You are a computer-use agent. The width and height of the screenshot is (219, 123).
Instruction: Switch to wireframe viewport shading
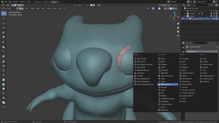pyautogui.click(x=168, y=9)
